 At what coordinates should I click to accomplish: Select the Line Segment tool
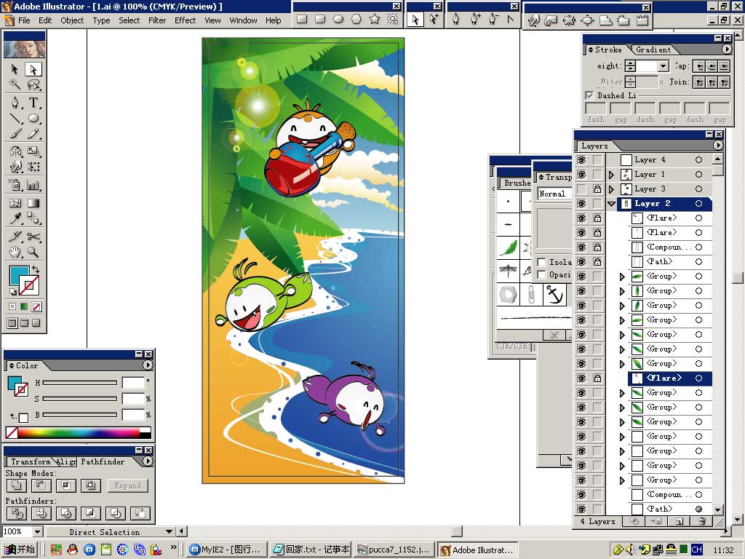15,118
